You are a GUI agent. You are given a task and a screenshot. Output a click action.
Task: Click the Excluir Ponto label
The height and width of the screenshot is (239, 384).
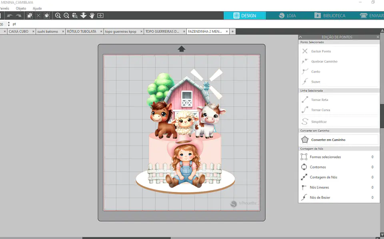(x=321, y=51)
